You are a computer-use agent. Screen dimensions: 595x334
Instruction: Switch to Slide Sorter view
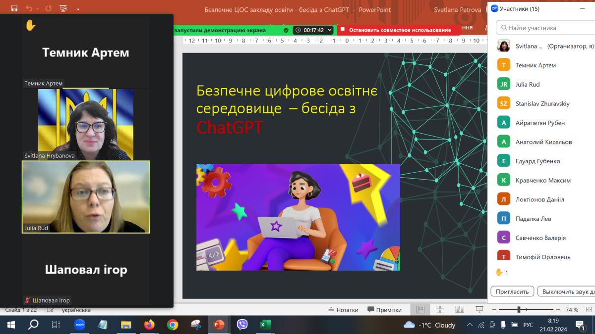440,310
